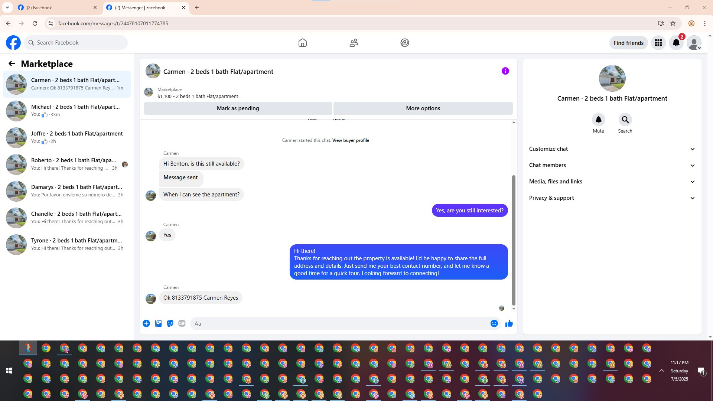Screen dimensions: 713x401
Task: Switch to the first Facebook browser tab
Action: click(56, 7)
